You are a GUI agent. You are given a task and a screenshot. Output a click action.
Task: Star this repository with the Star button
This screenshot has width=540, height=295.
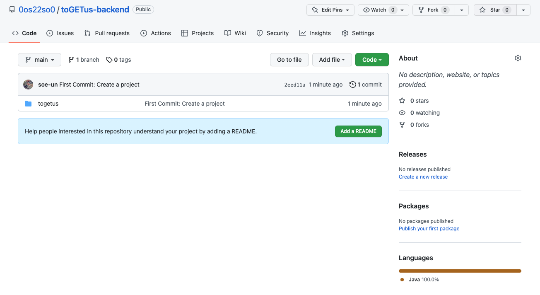point(495,10)
